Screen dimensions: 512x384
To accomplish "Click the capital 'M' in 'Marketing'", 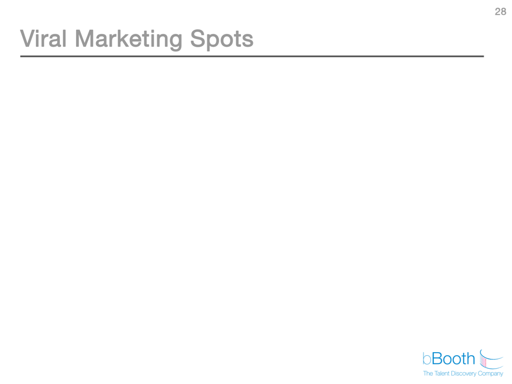I will [x=86, y=39].
